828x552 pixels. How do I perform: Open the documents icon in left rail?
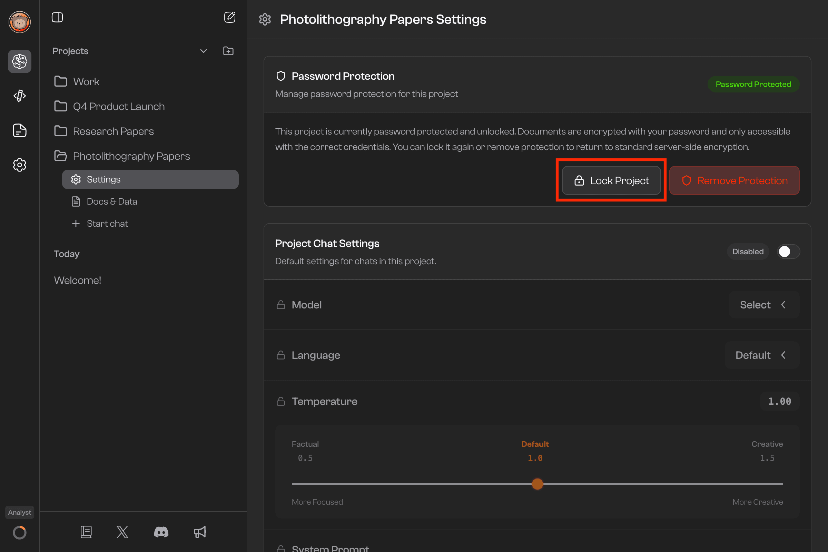19,130
